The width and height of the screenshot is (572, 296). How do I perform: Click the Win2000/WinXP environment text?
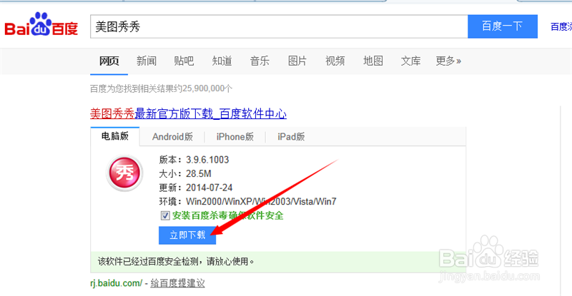[261, 201]
